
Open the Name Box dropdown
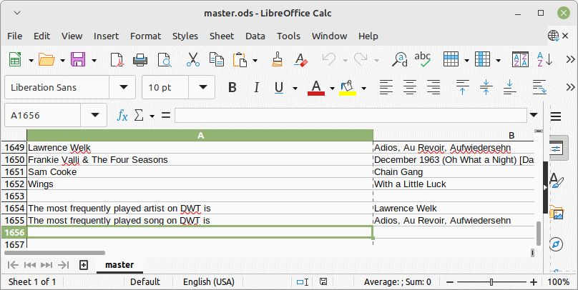pos(94,116)
